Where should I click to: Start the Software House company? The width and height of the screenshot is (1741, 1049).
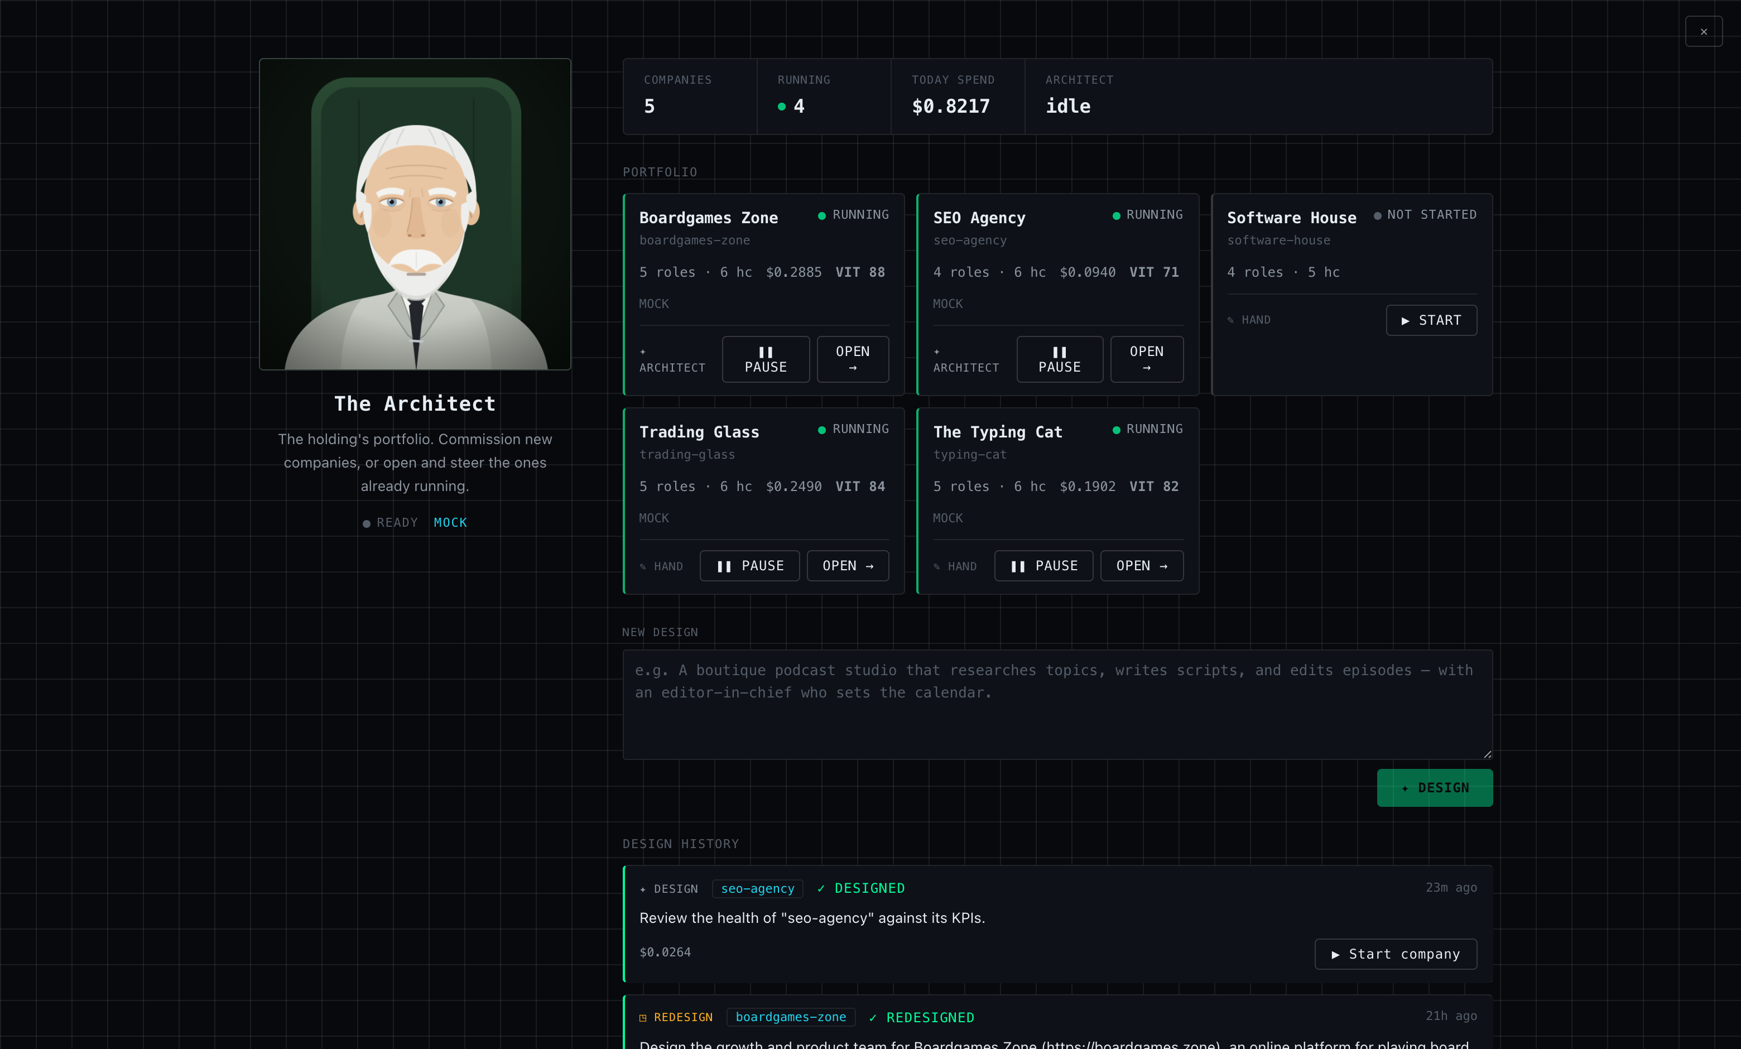[1431, 320]
